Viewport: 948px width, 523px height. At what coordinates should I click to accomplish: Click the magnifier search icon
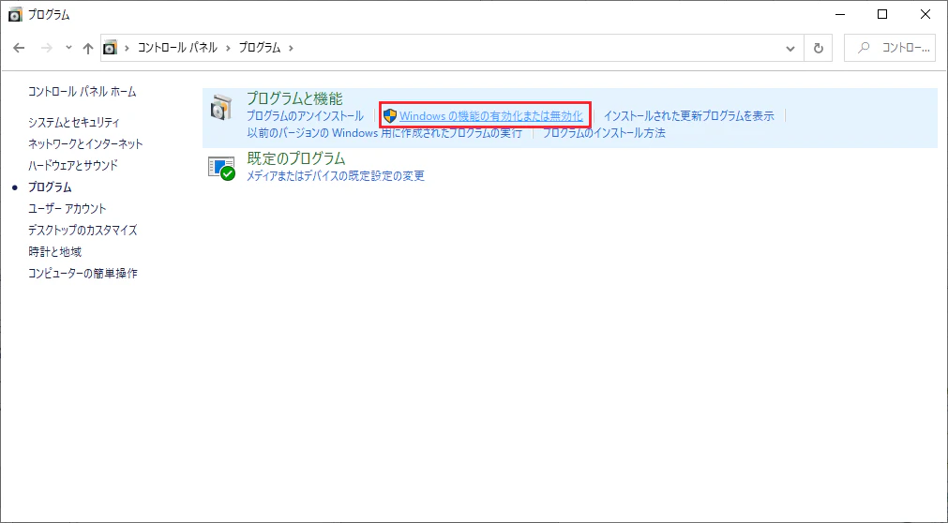point(864,48)
